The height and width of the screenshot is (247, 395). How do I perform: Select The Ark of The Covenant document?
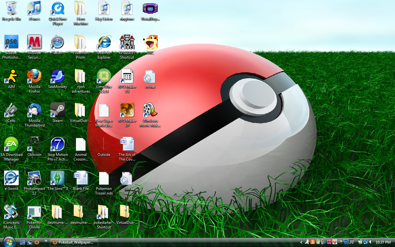[x=127, y=149]
